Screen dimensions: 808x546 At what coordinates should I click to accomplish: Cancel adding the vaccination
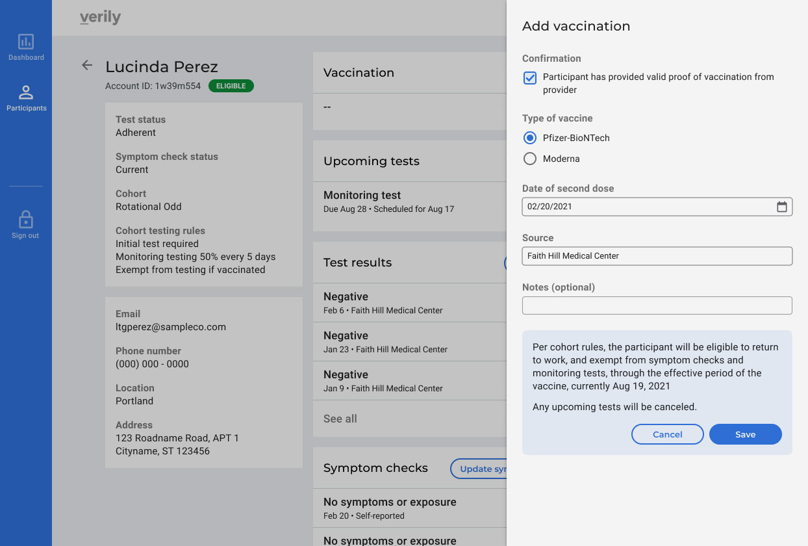tap(667, 434)
